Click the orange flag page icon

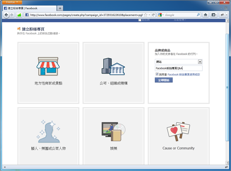pyautogui.click(x=19, y=29)
